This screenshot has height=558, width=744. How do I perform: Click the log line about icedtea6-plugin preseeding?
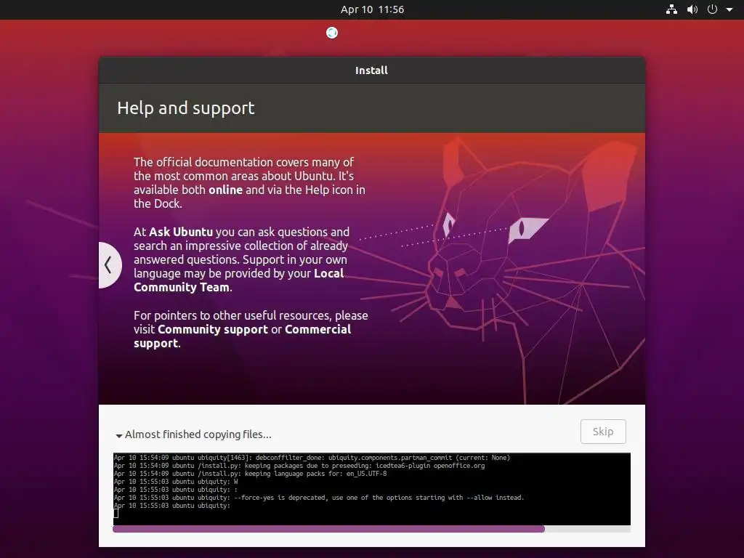pyautogui.click(x=299, y=466)
